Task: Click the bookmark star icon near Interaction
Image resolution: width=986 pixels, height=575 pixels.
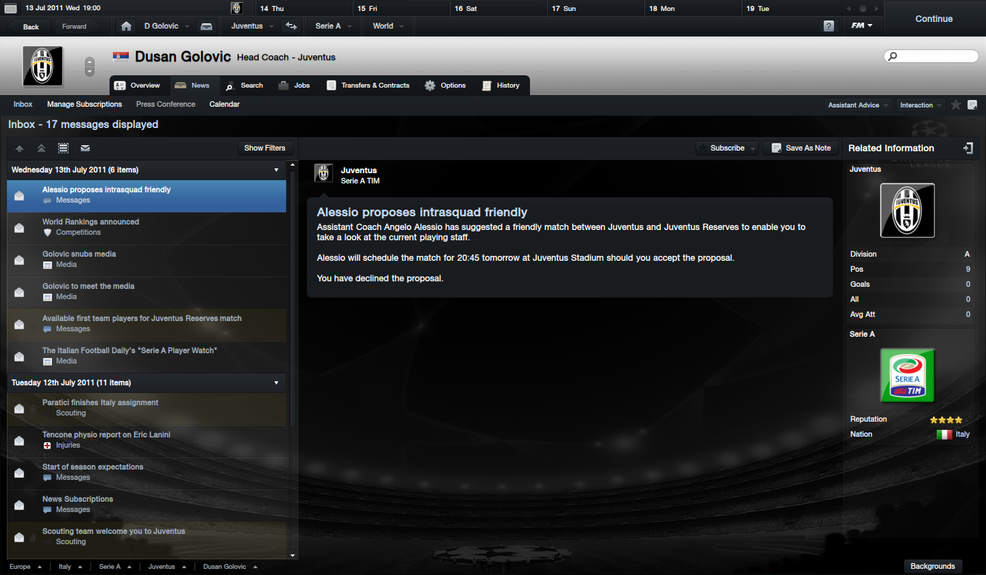Action: point(956,105)
